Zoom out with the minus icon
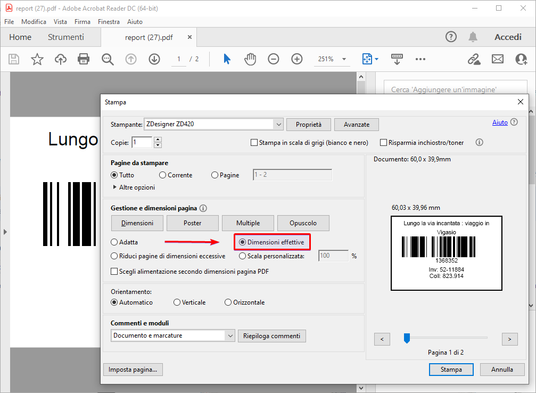 pos(273,59)
